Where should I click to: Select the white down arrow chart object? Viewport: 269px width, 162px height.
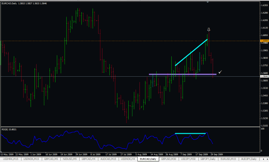(x=209, y=30)
